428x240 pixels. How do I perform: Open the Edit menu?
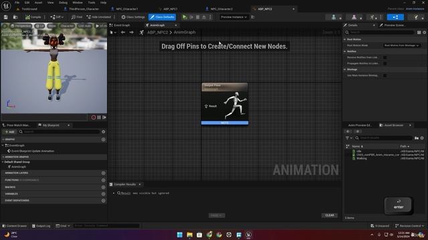click(27, 3)
